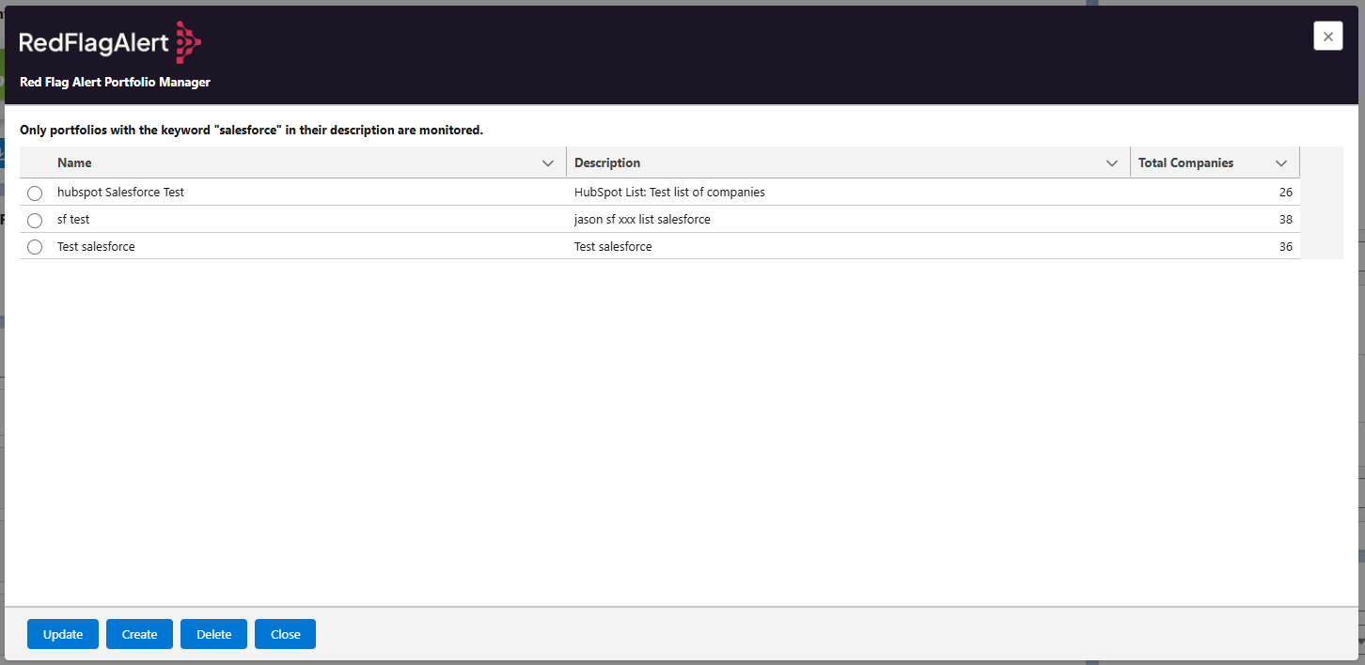
Task: Click the RedFlagAlert logo
Action: tap(111, 41)
